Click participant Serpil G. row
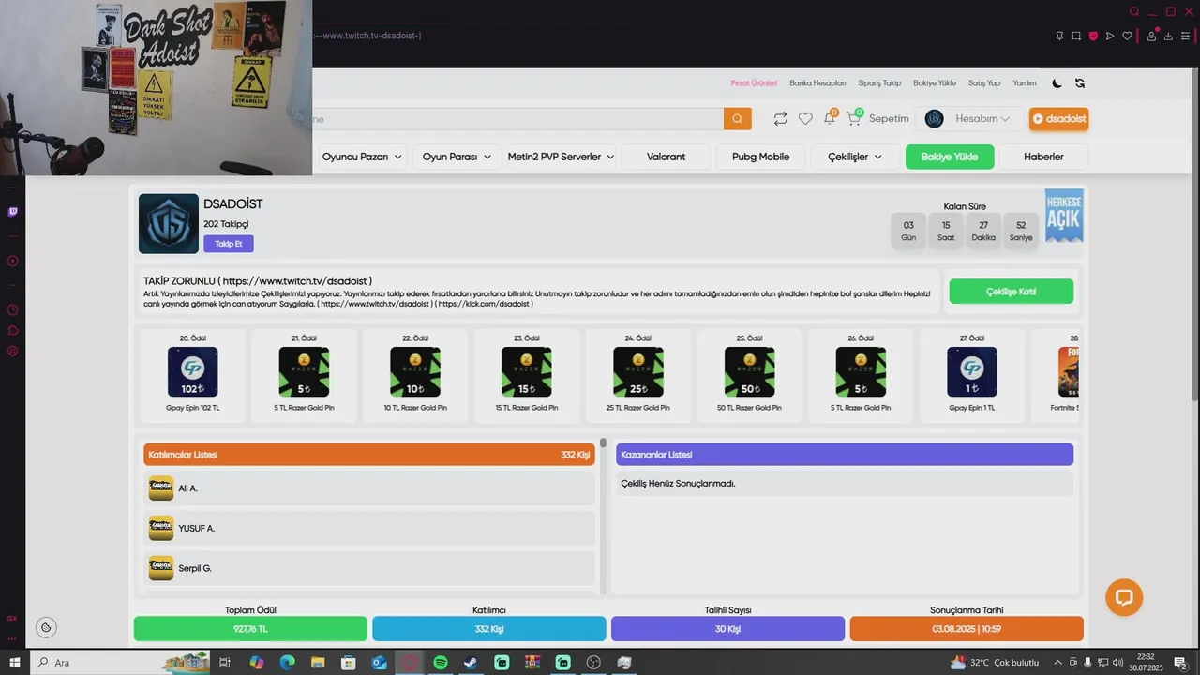1200x675 pixels. (369, 568)
